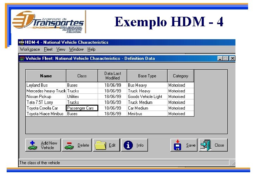Select the Leyland Bus row name
The image size is (253, 189).
46,85
